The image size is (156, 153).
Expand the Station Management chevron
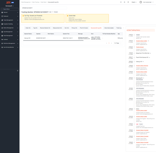pyautogui.click(x=17, y=28)
